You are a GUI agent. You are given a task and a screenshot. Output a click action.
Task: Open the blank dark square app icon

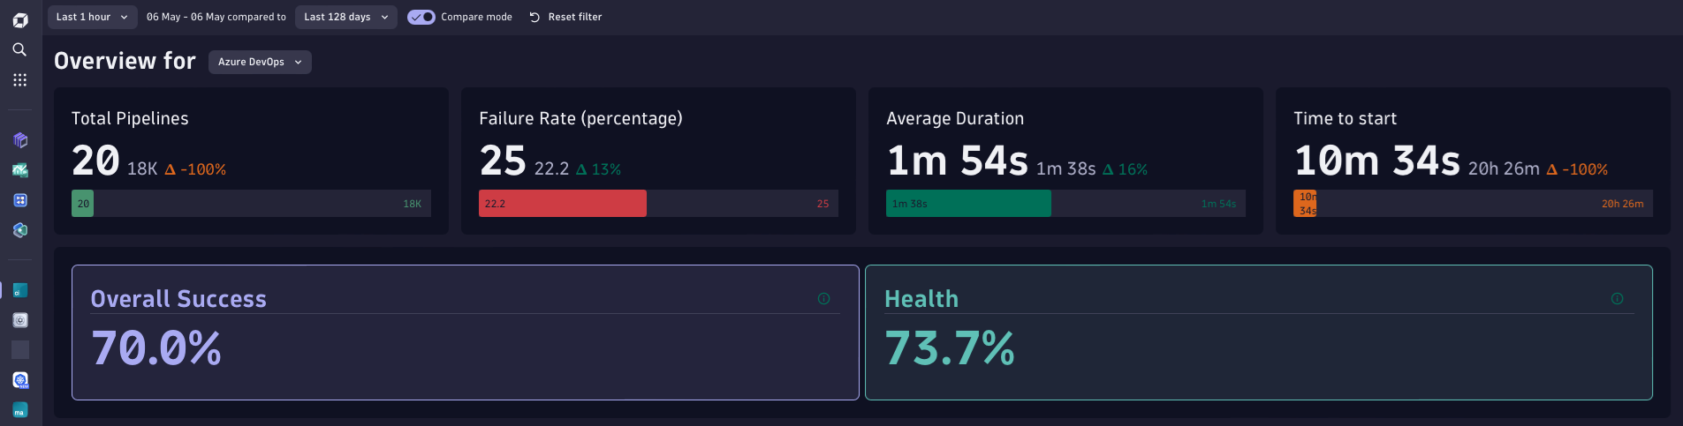click(20, 350)
